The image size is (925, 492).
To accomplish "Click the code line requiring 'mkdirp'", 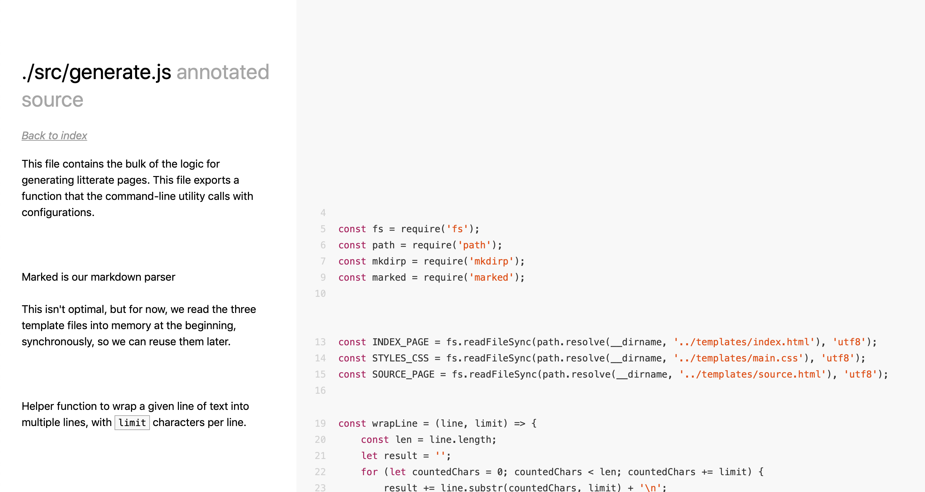I will tap(431, 261).
